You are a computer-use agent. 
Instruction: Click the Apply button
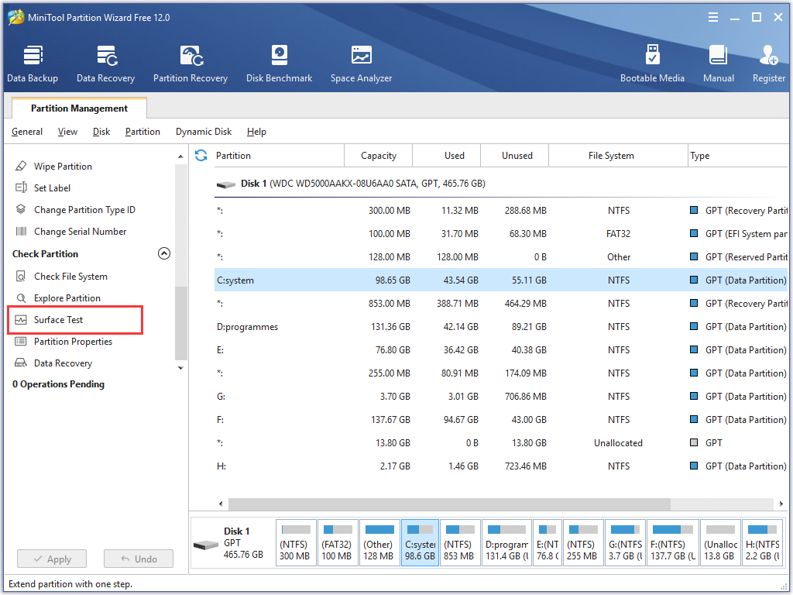click(52, 559)
